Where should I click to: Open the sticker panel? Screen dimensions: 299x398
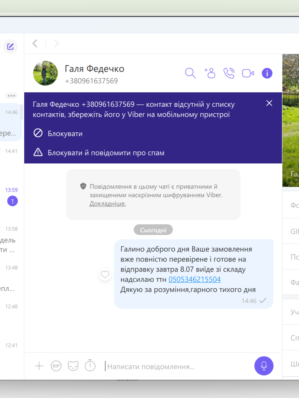pyautogui.click(x=73, y=366)
